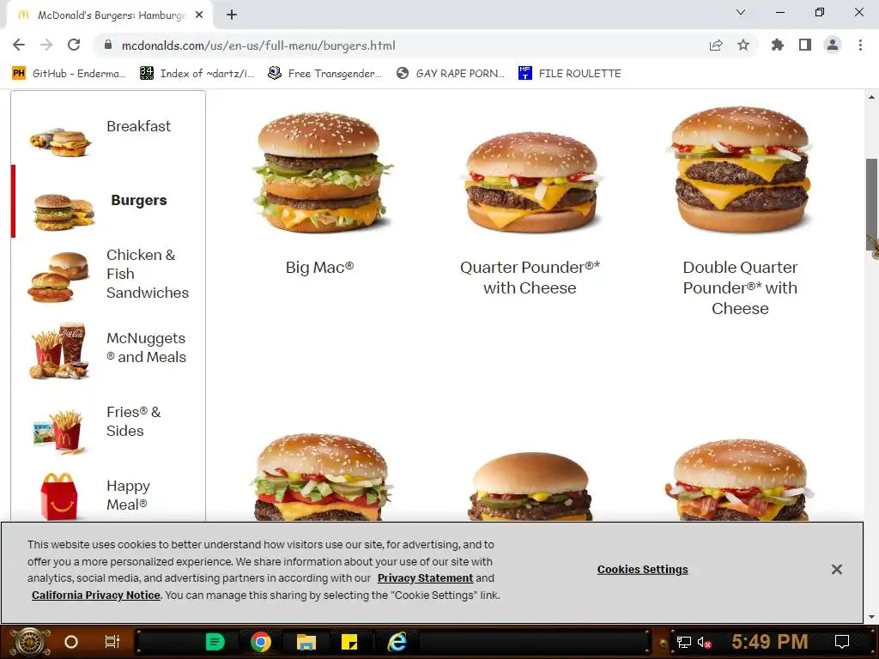
Task: Open Cortana search circle on taskbar
Action: pos(71,642)
